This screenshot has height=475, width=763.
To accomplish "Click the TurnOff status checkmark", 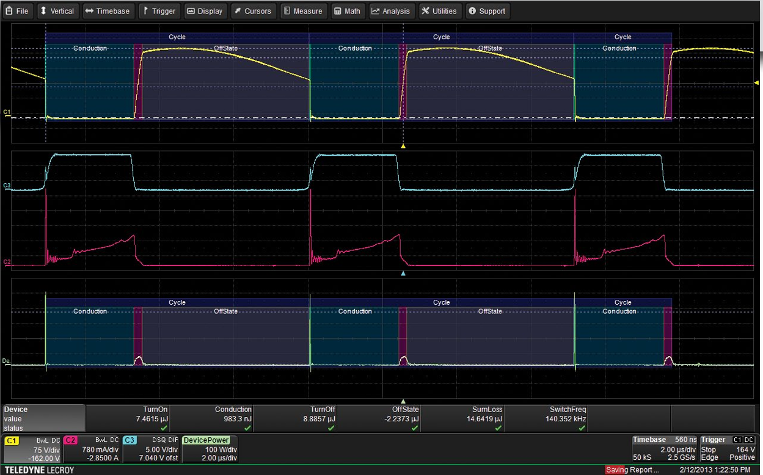I will coord(331,429).
